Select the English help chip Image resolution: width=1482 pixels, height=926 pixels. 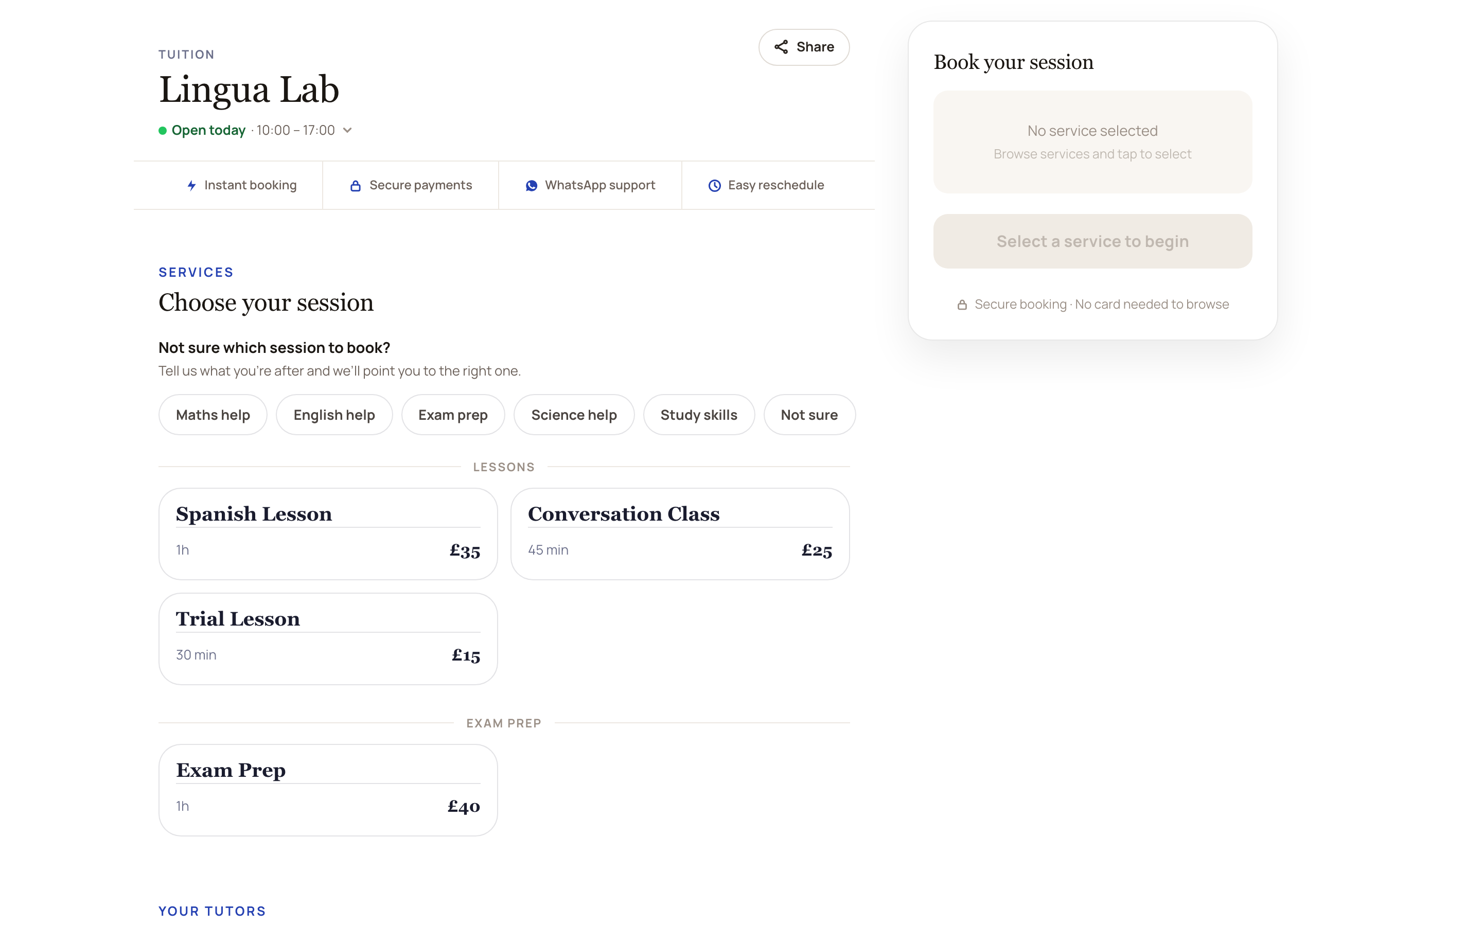[334, 415]
